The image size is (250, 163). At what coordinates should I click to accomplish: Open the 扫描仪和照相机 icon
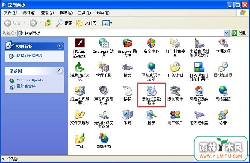[x=80, y=91]
